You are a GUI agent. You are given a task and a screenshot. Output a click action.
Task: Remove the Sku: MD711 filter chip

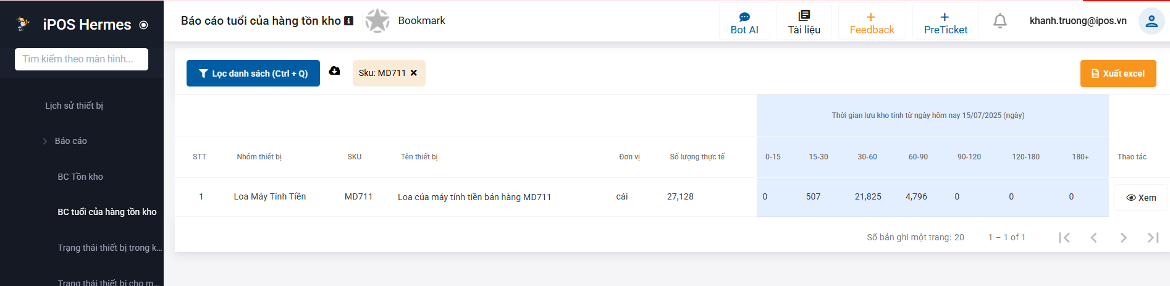click(414, 73)
